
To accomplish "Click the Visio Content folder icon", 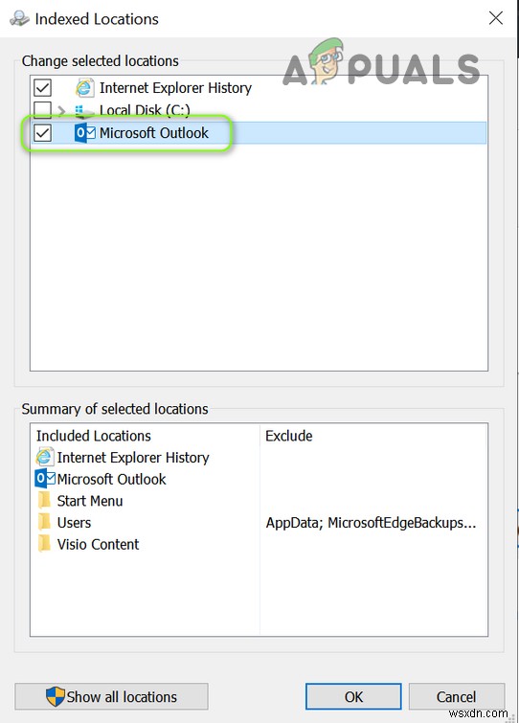I will [x=45, y=544].
